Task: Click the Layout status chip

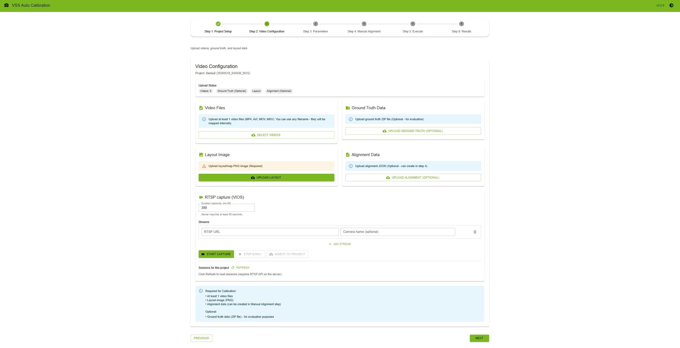Action: (256, 91)
